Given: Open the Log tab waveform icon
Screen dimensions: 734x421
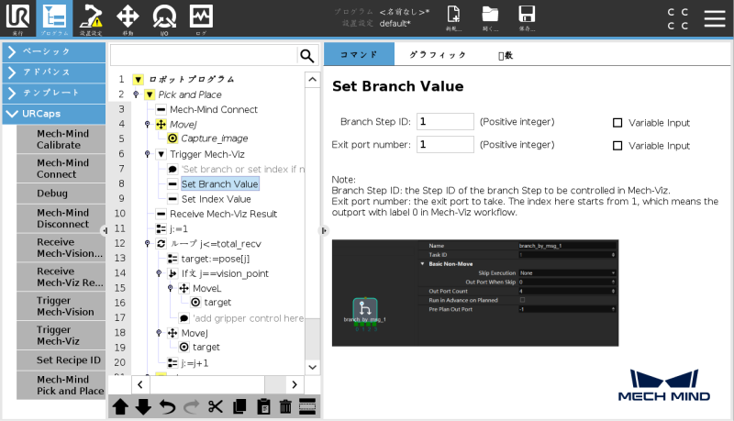Looking at the screenshot, I should coord(201,18).
